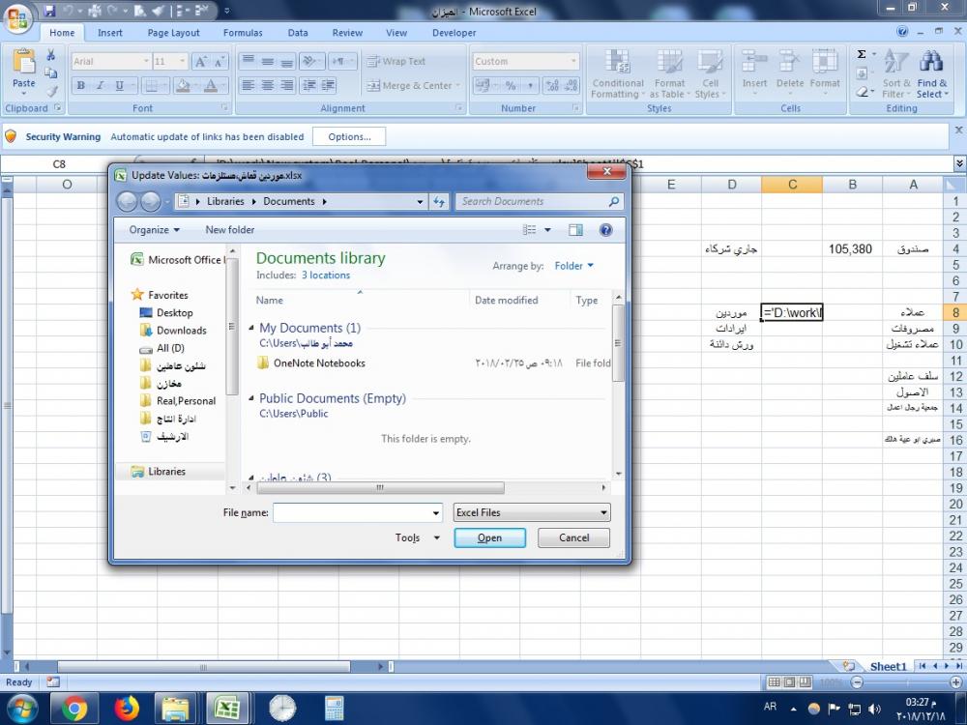Open Conditional Formatting menu
Screen dimensions: 967x725
pyautogui.click(x=617, y=74)
